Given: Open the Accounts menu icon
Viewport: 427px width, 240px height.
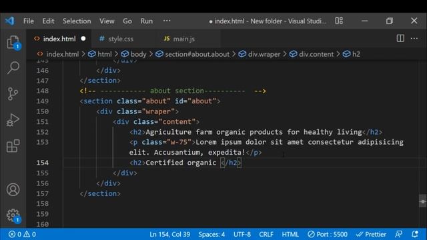Looking at the screenshot, I should 13,189.
